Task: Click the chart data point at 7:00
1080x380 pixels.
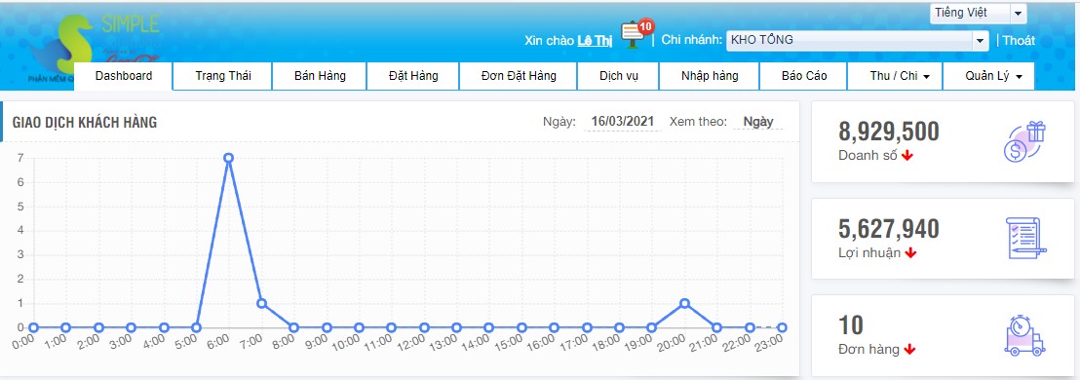Action: 261,304
